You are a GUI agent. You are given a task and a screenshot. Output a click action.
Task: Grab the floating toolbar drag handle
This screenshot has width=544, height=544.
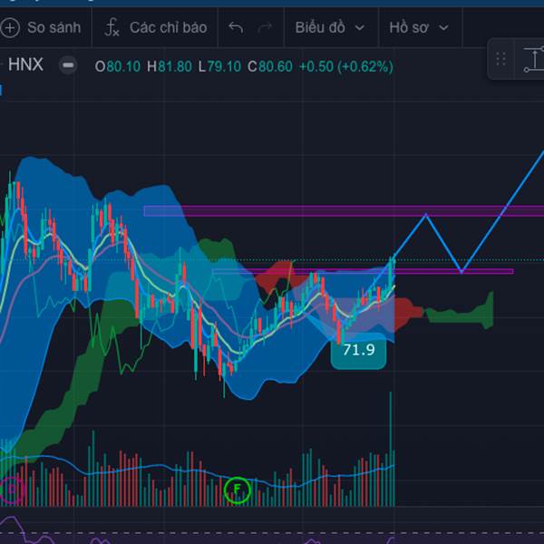pyautogui.click(x=500, y=59)
